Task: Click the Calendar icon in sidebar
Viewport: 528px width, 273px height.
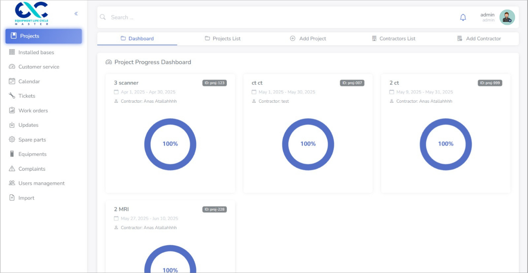Action: (x=12, y=81)
